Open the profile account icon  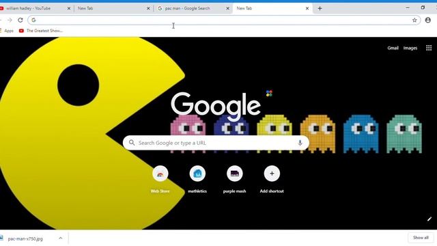tap(428, 20)
